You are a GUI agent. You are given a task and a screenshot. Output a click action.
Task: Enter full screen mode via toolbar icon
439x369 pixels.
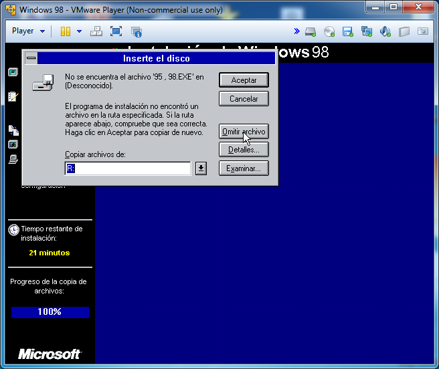(x=116, y=31)
